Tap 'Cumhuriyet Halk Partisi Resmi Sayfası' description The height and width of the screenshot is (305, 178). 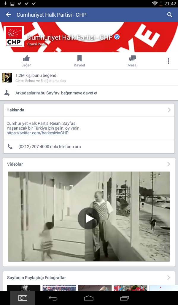pos(42,123)
